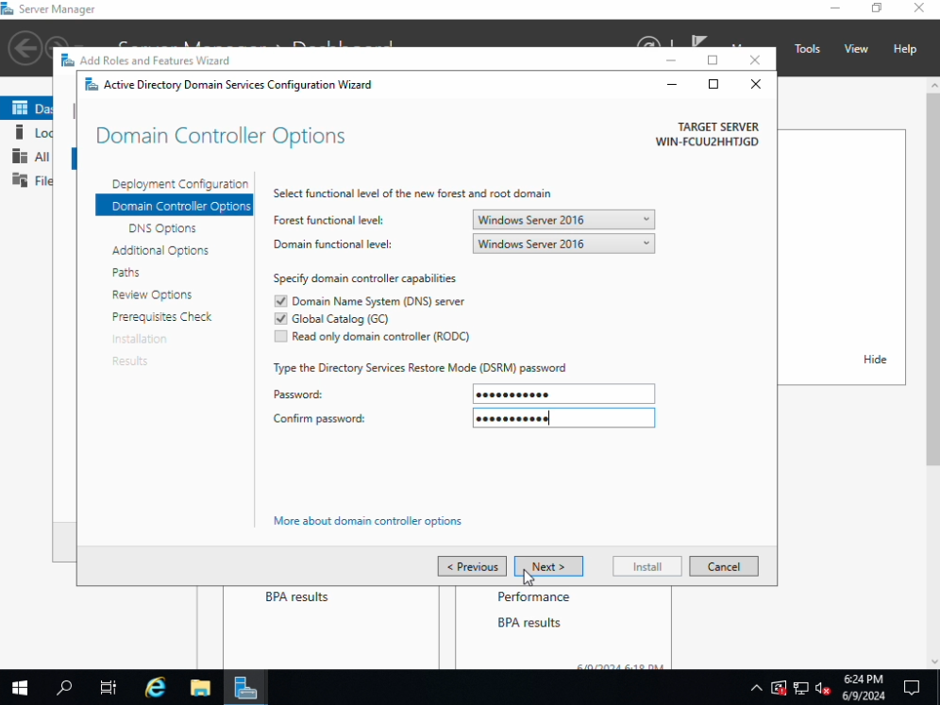The height and width of the screenshot is (705, 940).
Task: Click the Server Manager refresh icon
Action: pyautogui.click(x=648, y=43)
